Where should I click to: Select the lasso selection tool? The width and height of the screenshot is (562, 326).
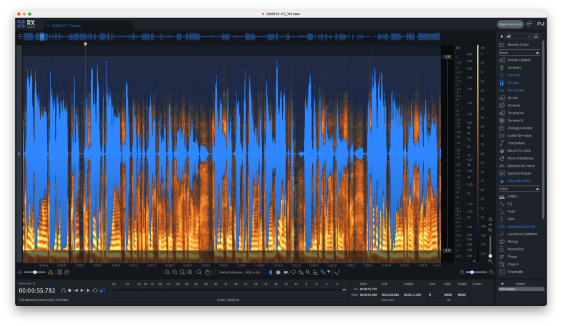293,272
